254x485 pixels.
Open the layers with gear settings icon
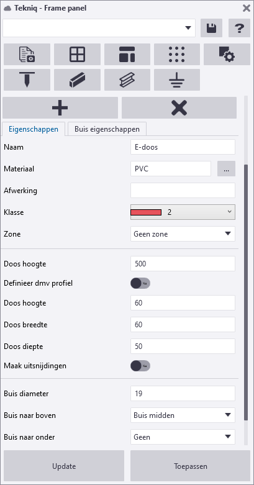(227, 55)
